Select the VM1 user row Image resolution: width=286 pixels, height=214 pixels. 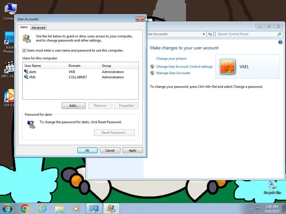click(x=80, y=77)
